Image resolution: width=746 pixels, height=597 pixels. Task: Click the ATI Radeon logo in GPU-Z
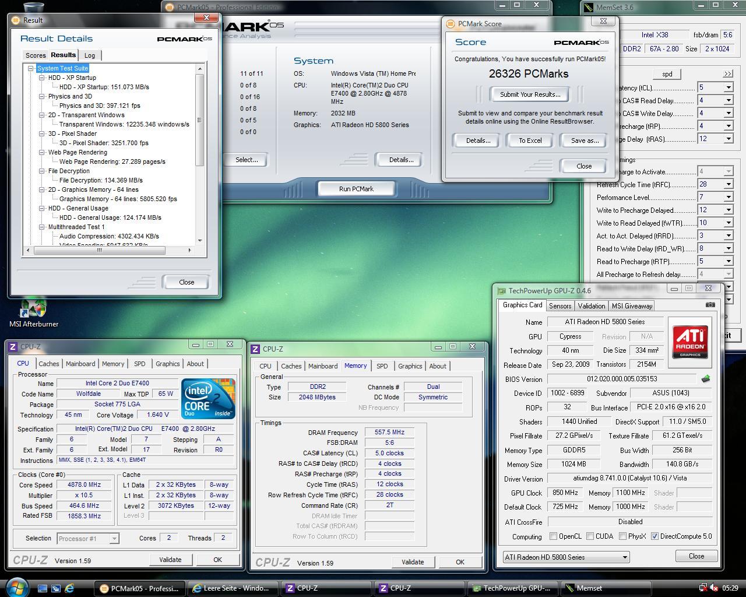coord(690,342)
